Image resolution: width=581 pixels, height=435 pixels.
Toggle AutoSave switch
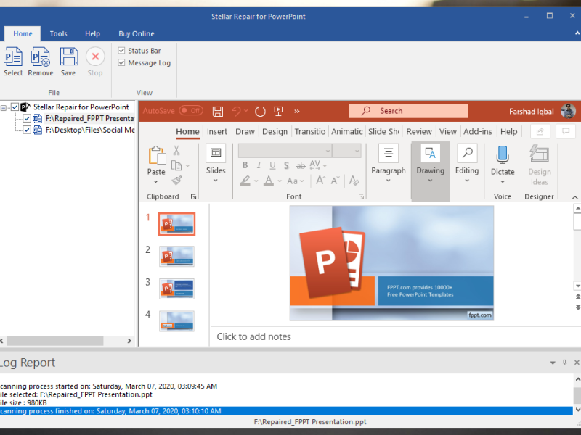(191, 111)
